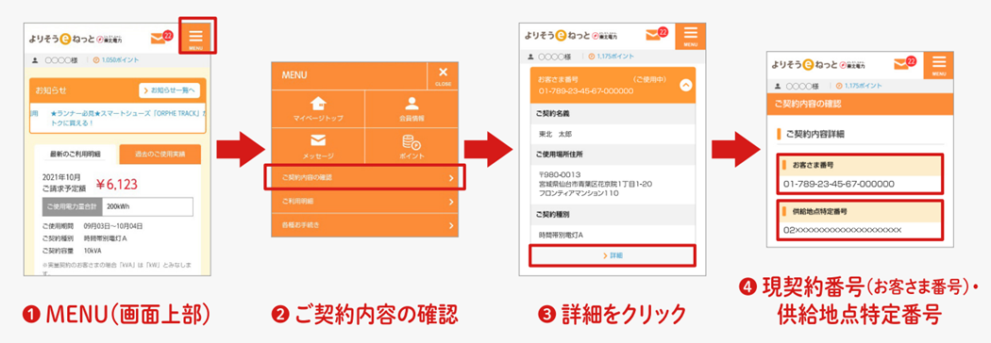Open ポイント coins icon tile

click(x=412, y=147)
